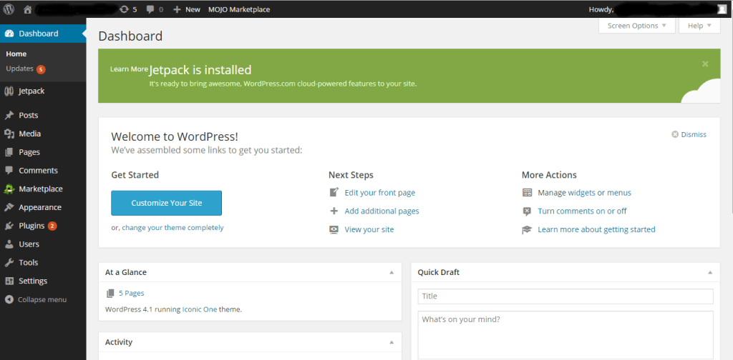Image resolution: width=733 pixels, height=360 pixels.
Task: Open Add additional pages link
Action: pyautogui.click(x=382, y=211)
